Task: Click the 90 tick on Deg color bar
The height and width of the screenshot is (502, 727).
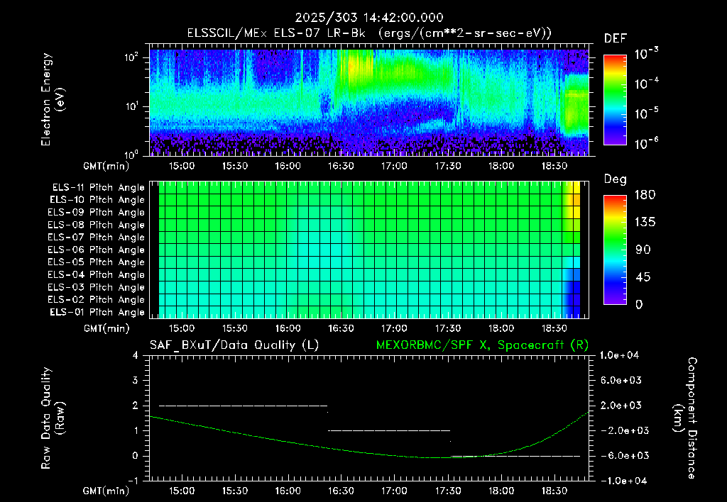Action: (x=642, y=250)
